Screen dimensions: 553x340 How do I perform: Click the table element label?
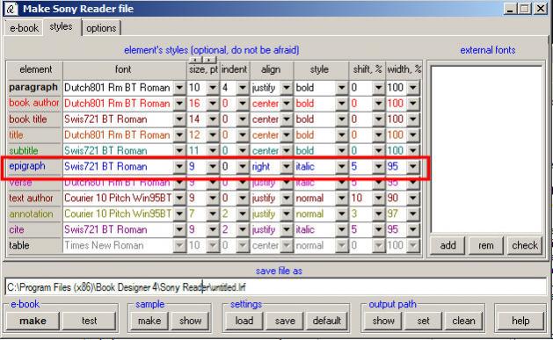19,245
